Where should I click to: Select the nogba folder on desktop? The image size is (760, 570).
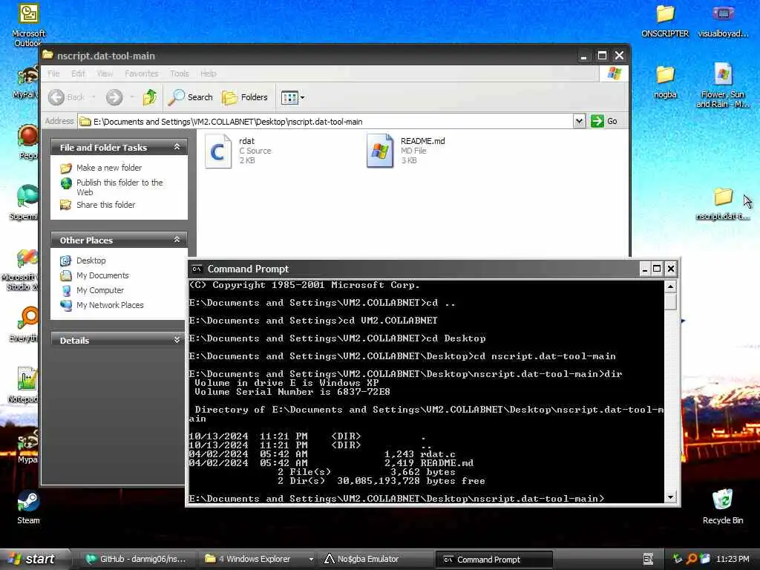click(x=665, y=82)
